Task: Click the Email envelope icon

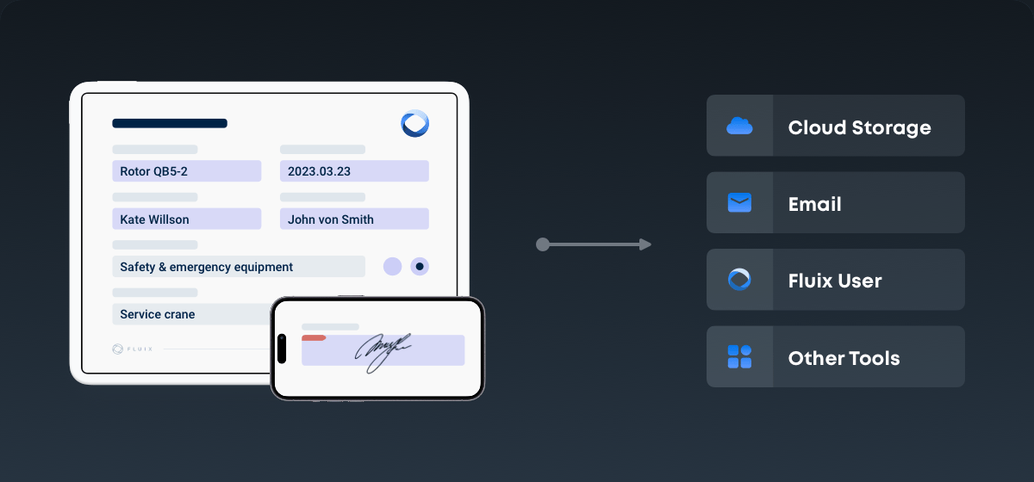Action: tap(739, 203)
